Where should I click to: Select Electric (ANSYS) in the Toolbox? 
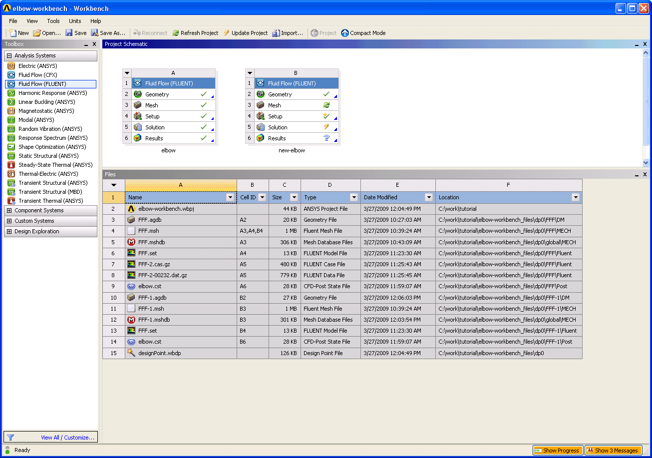coord(38,66)
